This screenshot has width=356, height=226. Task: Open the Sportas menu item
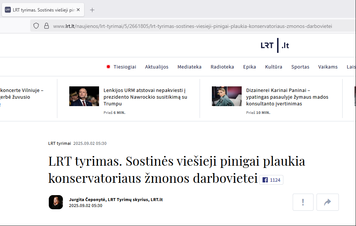coord(300,67)
